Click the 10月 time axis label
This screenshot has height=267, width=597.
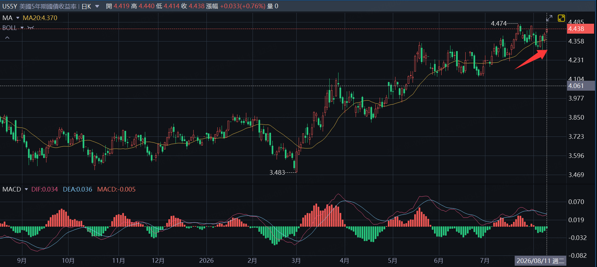pyautogui.click(x=68, y=261)
